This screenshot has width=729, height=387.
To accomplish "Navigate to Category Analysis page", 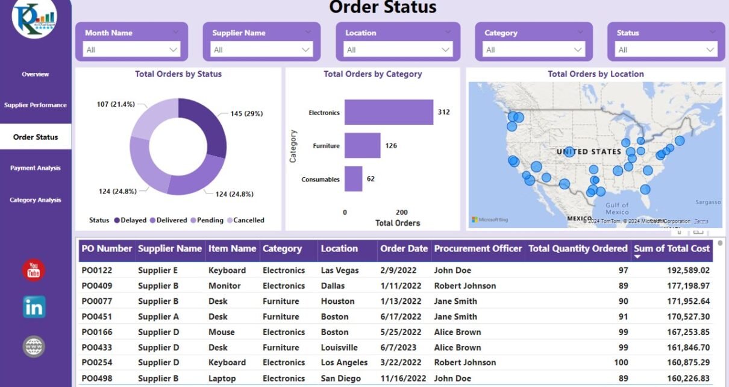I will 36,200.
